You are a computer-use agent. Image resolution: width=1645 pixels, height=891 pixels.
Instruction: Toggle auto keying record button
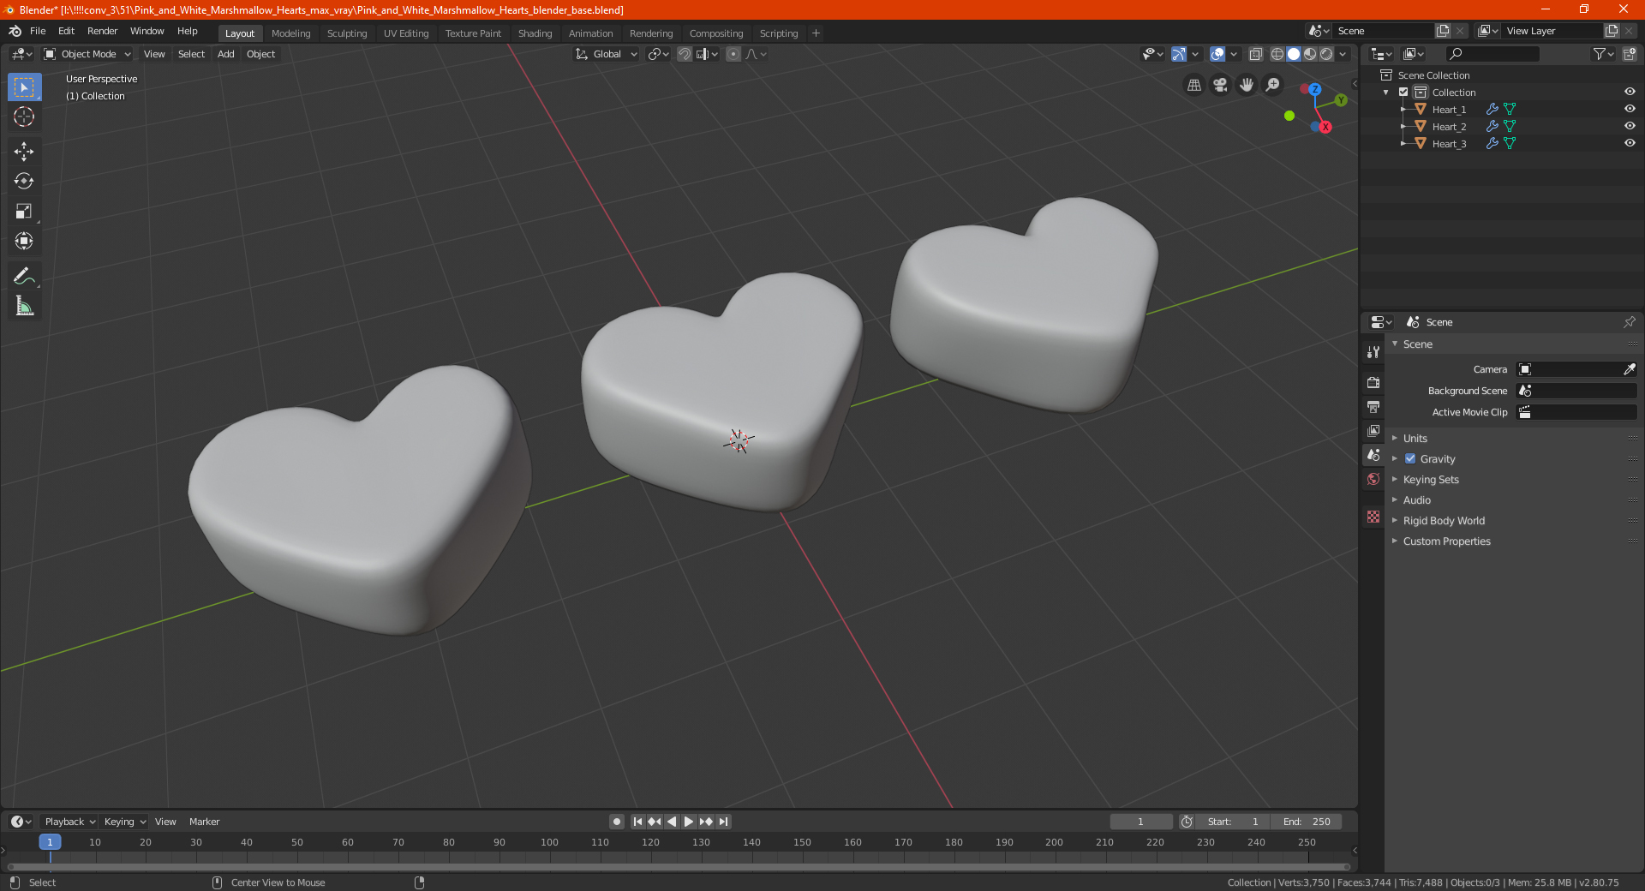pyautogui.click(x=617, y=822)
